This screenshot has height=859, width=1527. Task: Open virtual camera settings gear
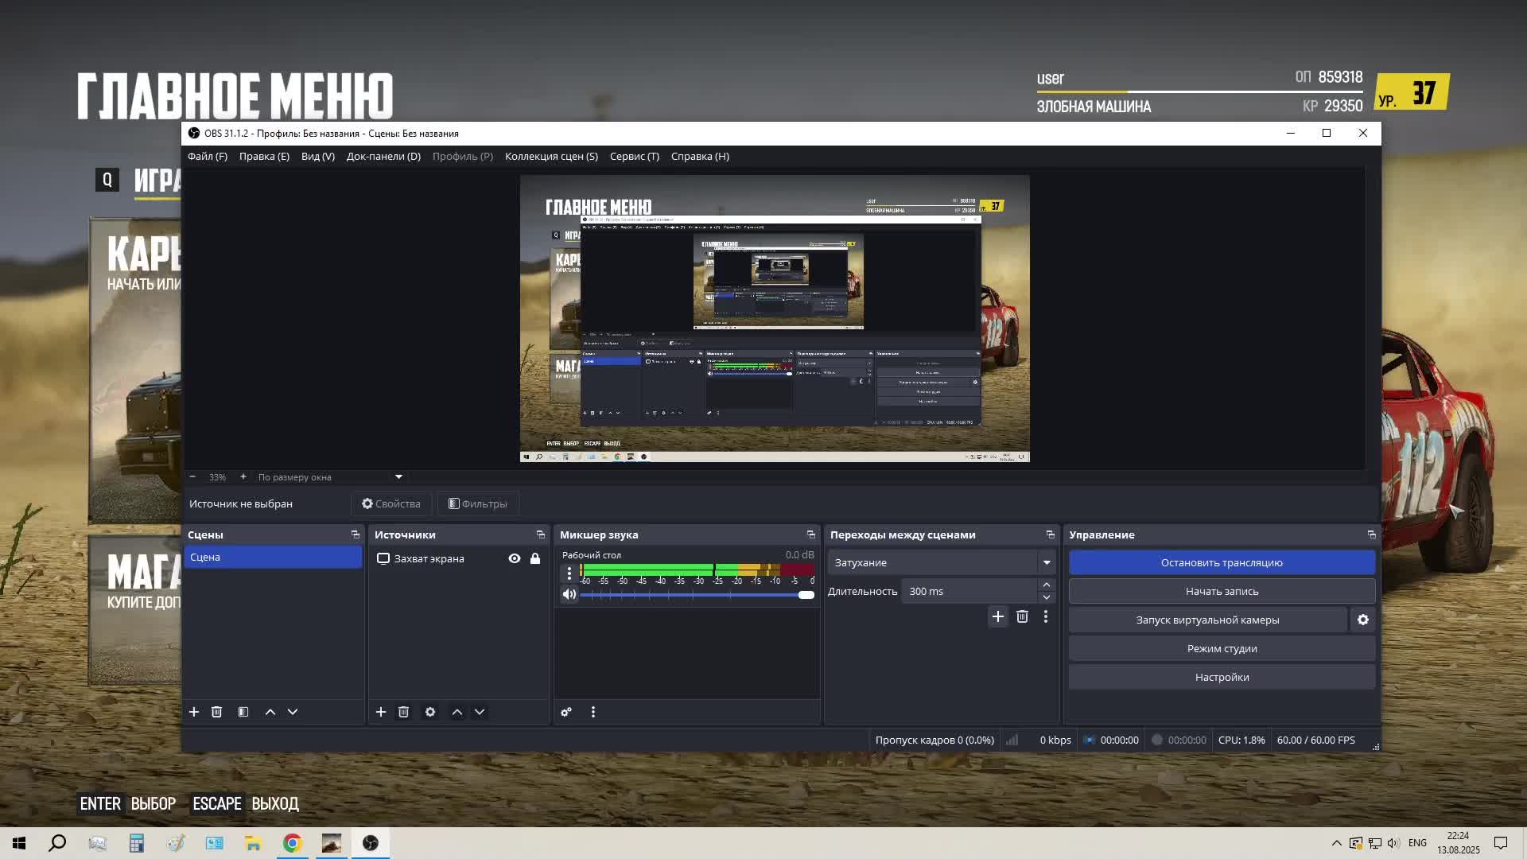pos(1363,620)
